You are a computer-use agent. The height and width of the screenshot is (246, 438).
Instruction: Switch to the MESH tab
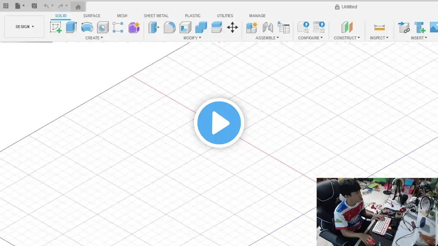[x=122, y=16]
